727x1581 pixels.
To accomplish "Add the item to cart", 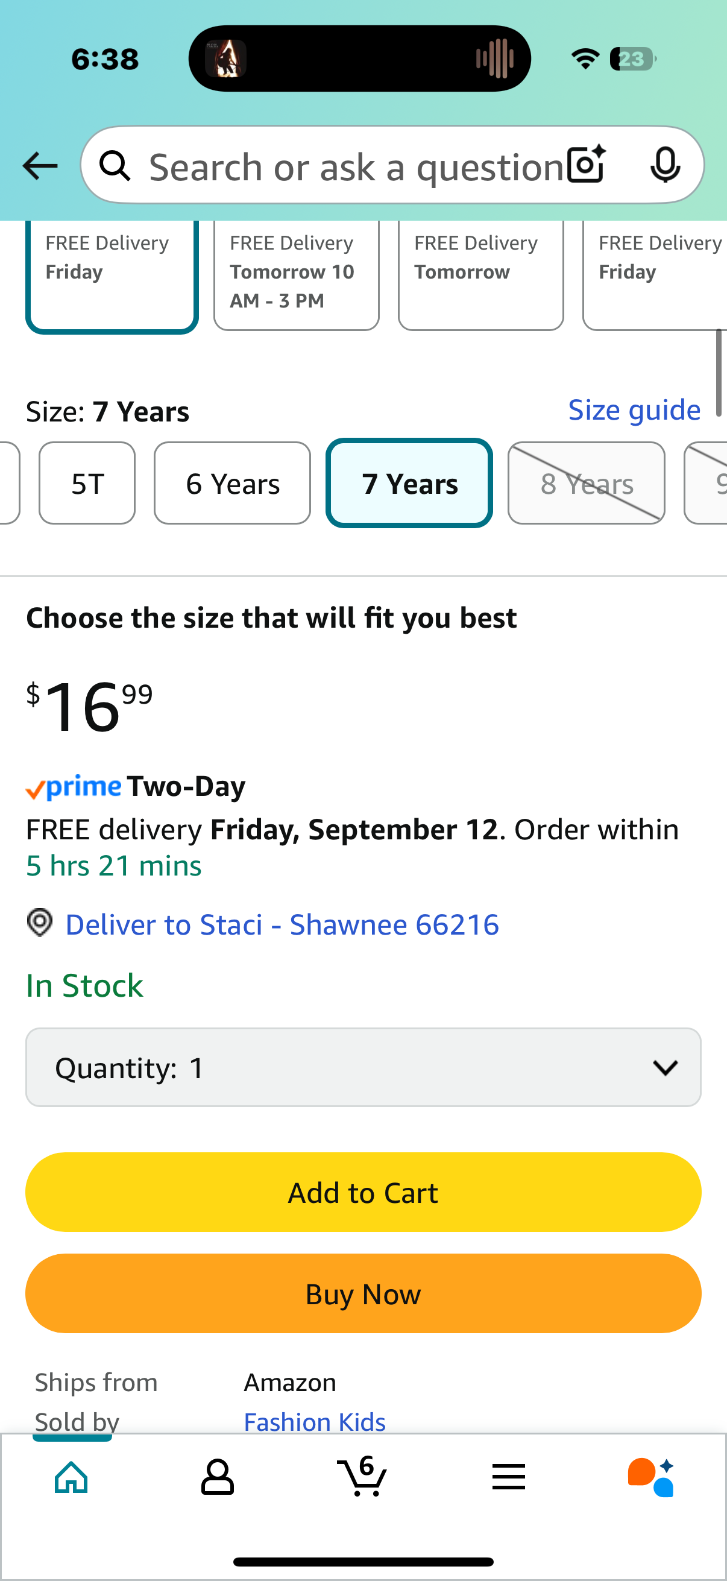I will tap(363, 1192).
